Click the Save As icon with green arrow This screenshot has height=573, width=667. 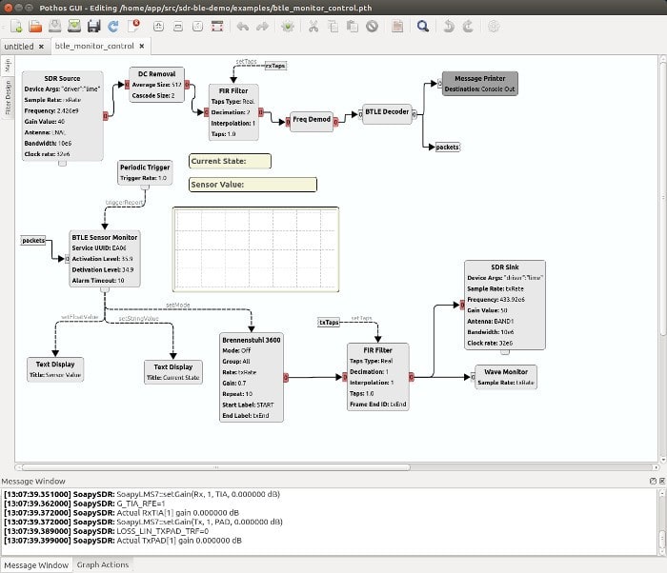click(74, 27)
